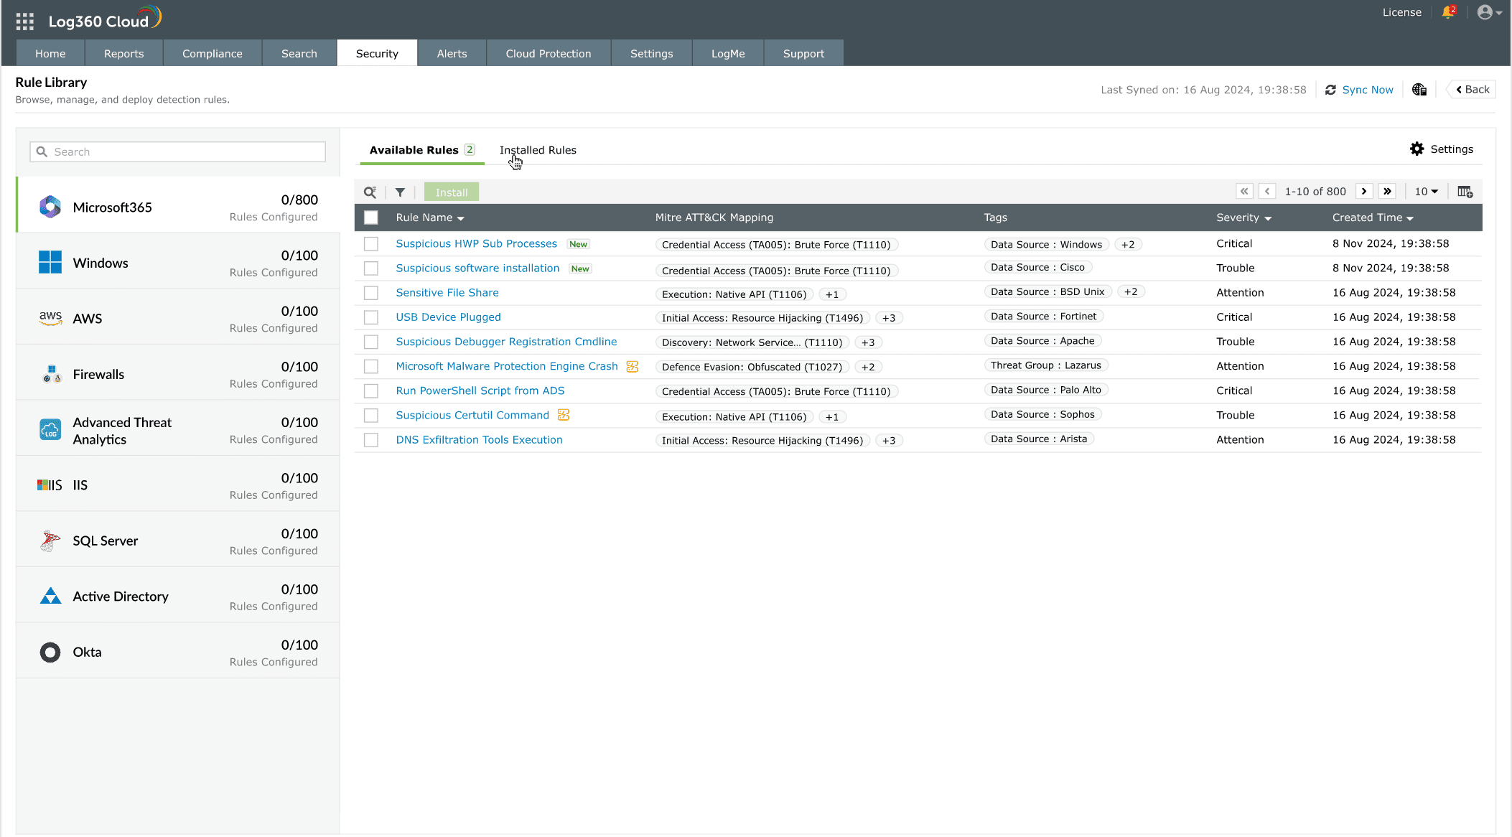This screenshot has width=1512, height=837.
Task: Go to the last page of rules
Action: [x=1387, y=192]
